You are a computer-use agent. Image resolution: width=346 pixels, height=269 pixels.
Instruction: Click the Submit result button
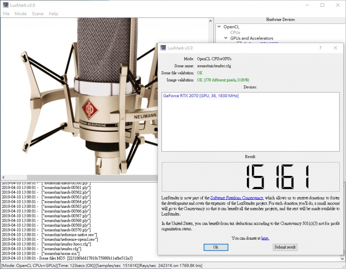pyautogui.click(x=285, y=247)
